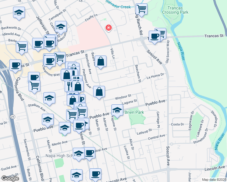Open the school marker near Rubicon street
This screenshot has width=227, height=182.
pos(61,27)
